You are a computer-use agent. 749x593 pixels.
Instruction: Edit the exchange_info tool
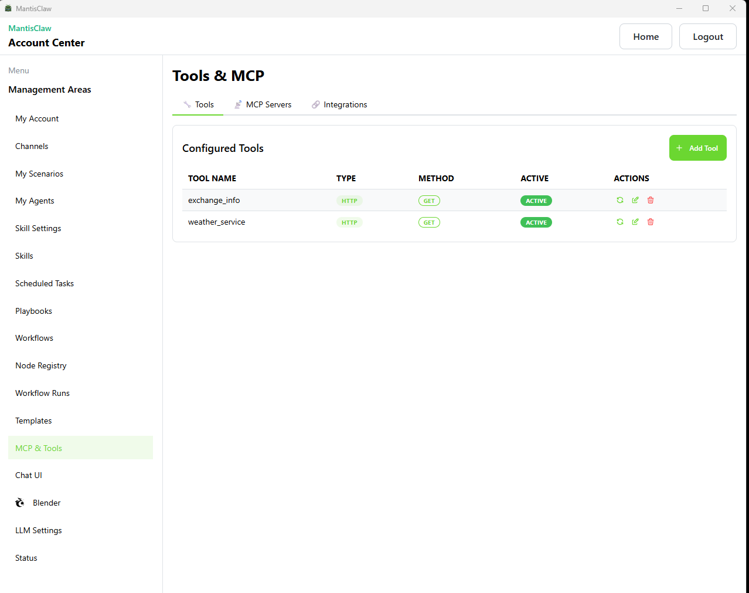[x=635, y=200]
